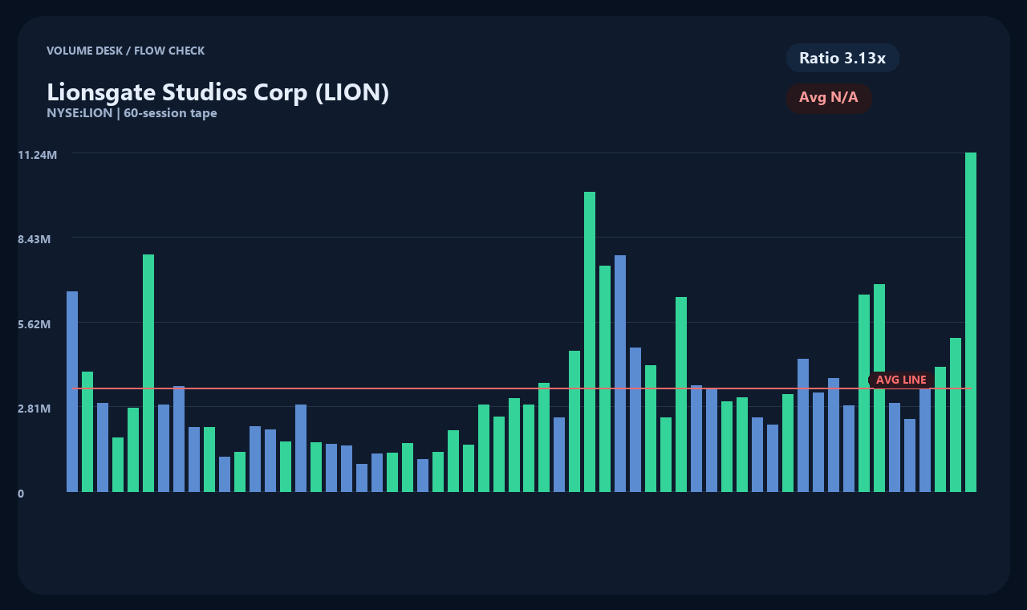Click the NYSE:LION | 60-session tape subtitle
Screen dimensions: 1027x610
coord(132,113)
